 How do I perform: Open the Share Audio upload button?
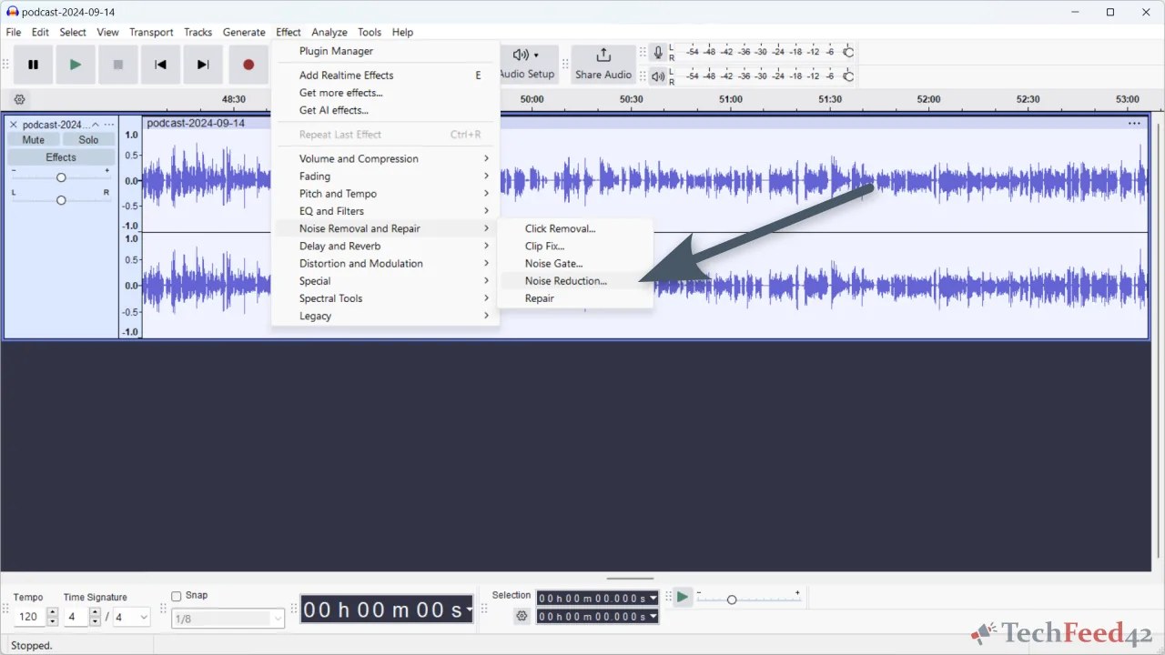click(x=603, y=65)
